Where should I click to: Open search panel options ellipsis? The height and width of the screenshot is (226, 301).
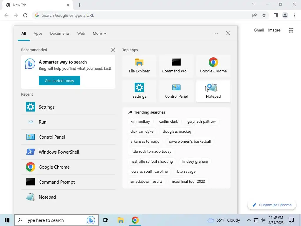[215, 33]
